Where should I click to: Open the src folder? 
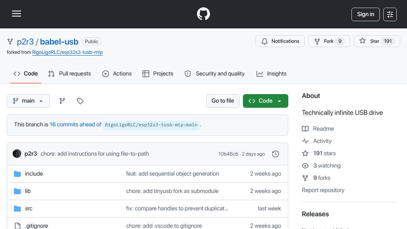(x=28, y=209)
